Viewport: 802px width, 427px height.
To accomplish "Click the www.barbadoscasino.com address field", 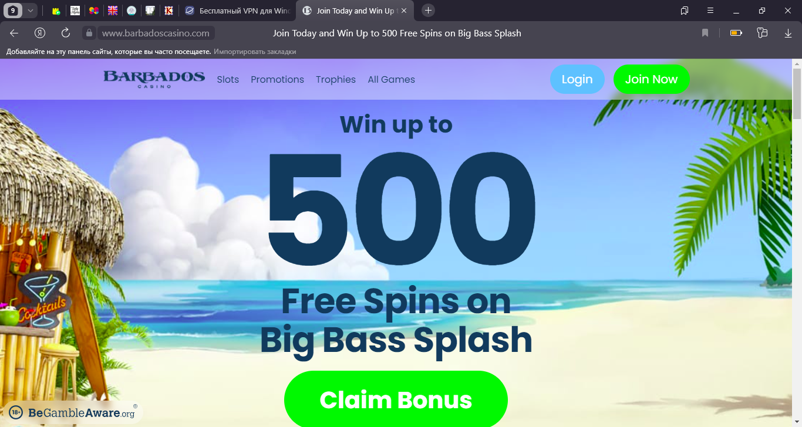I will click(156, 33).
